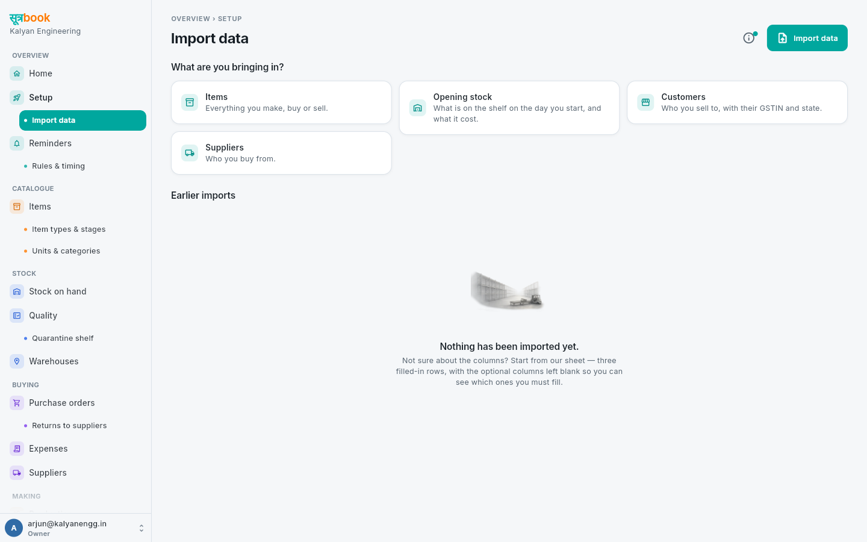867x542 pixels.
Task: Click the user avatar letter A
Action: point(14,528)
